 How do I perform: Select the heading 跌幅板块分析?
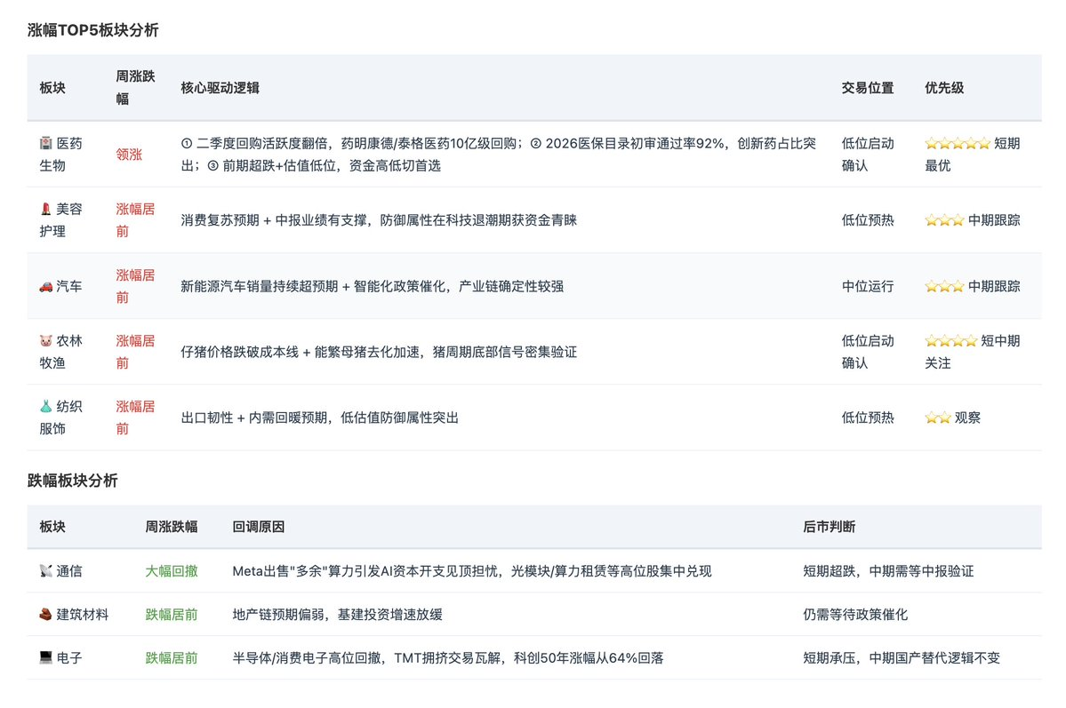tap(73, 481)
